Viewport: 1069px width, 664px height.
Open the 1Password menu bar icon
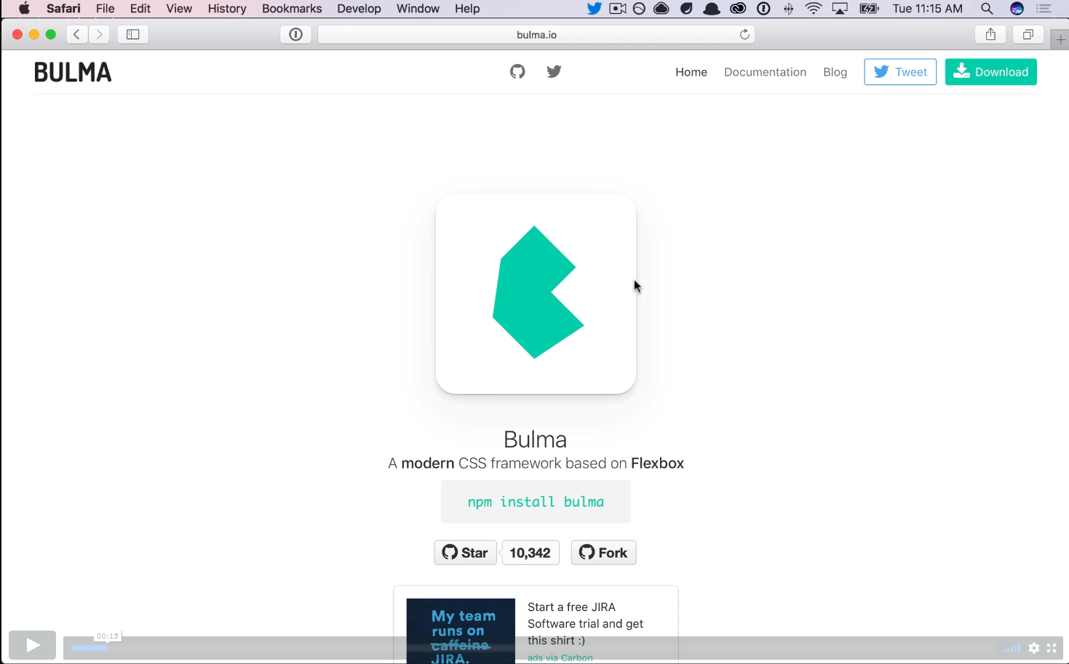(x=763, y=9)
